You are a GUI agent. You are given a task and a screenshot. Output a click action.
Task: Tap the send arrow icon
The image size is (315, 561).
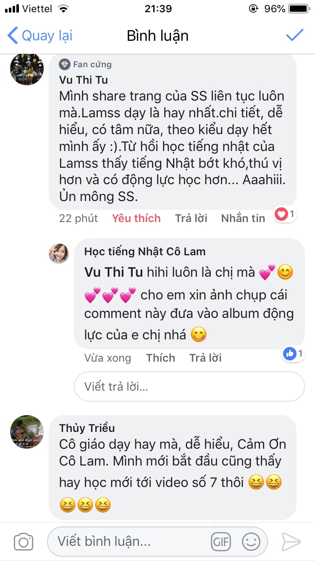[x=291, y=542]
